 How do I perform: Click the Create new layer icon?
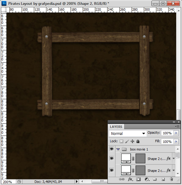(x=163, y=180)
